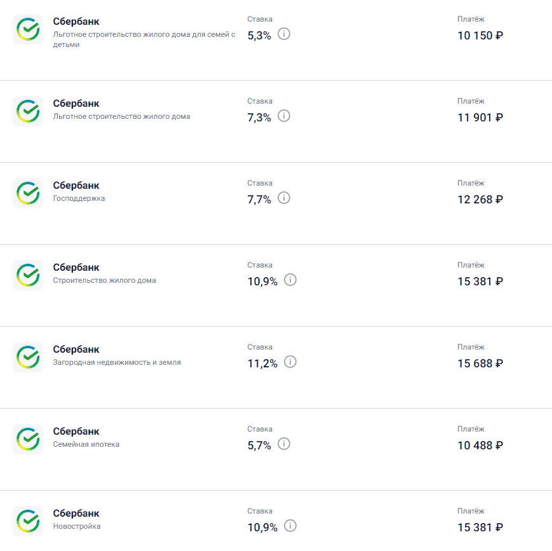The width and height of the screenshot is (552, 551).
Task: Click the 15 688 ₽ payment amount
Action: click(480, 364)
